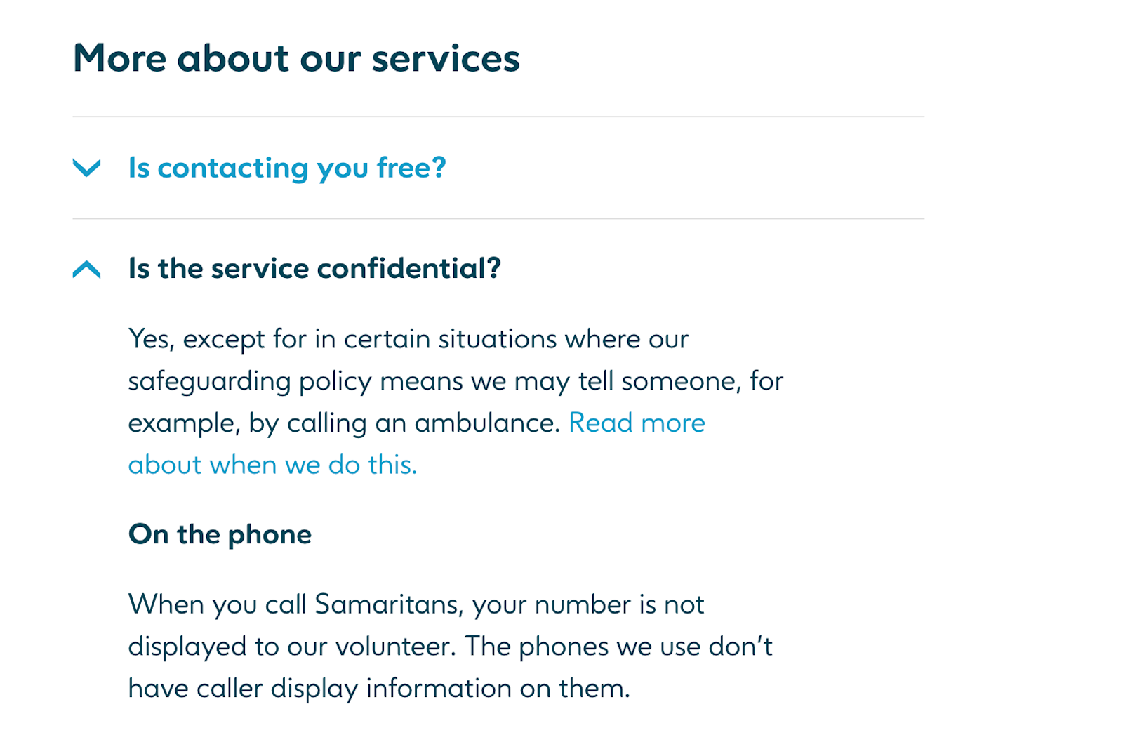Toggle visibility of the confidentiality answer text
Image resolution: width=1123 pixels, height=735 pixels.
point(314,267)
